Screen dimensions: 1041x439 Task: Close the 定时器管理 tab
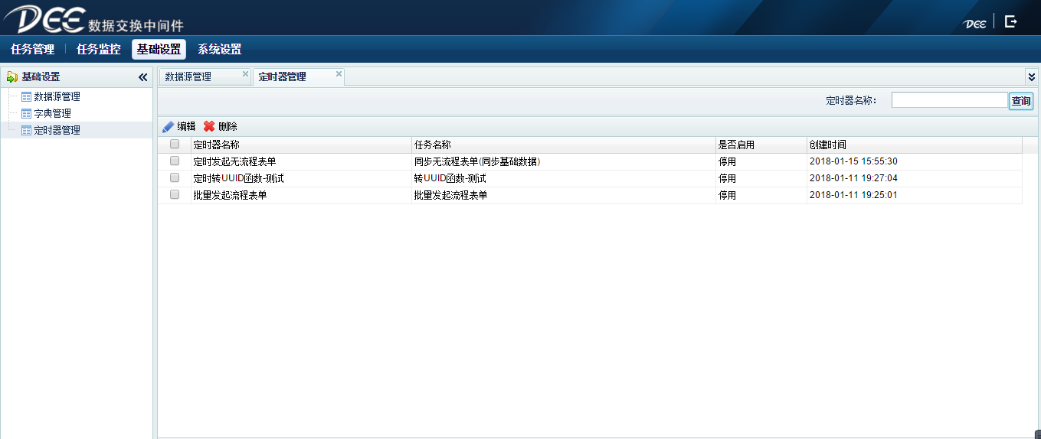click(x=339, y=74)
